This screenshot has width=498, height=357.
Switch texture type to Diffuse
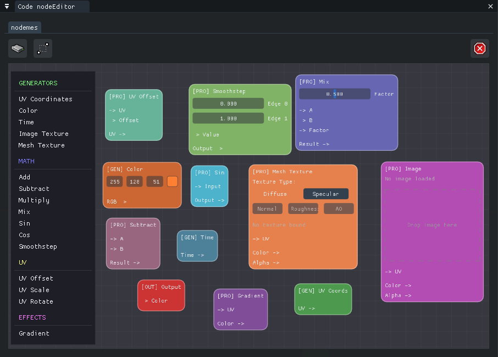click(275, 194)
